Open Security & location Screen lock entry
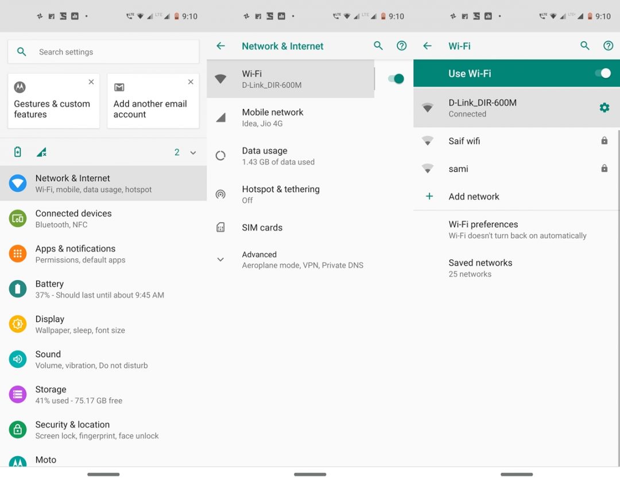Viewport: 620px width, 482px height. (103, 429)
